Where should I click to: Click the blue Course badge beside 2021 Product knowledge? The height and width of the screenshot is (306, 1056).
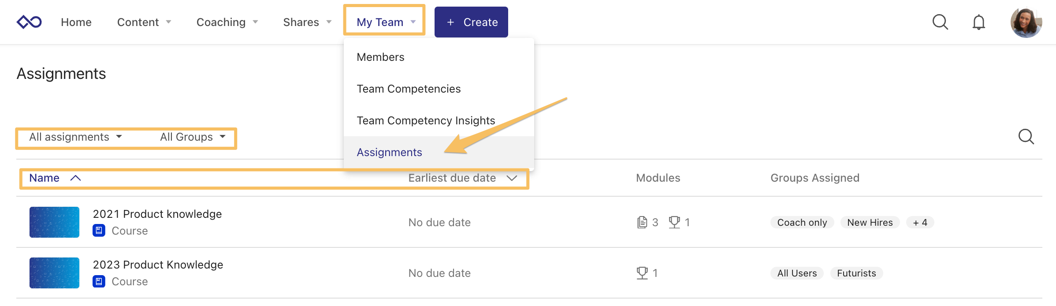[x=99, y=231]
